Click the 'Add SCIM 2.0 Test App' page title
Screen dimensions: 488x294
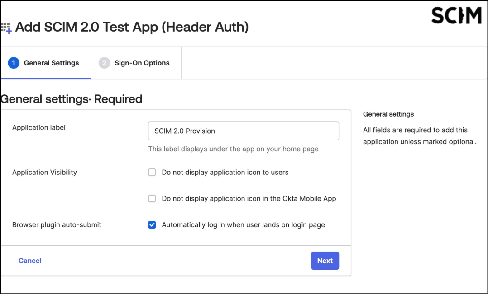tap(132, 27)
